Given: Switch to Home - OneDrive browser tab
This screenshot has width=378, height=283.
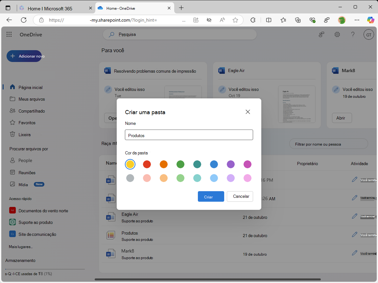Looking at the screenshot, I should pos(135,8).
